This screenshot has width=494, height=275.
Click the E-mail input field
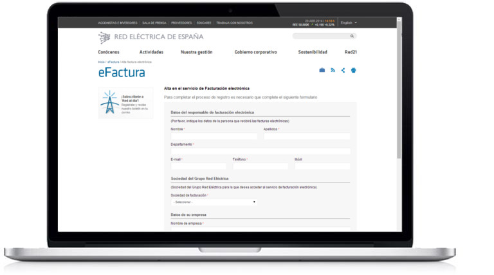(x=199, y=166)
